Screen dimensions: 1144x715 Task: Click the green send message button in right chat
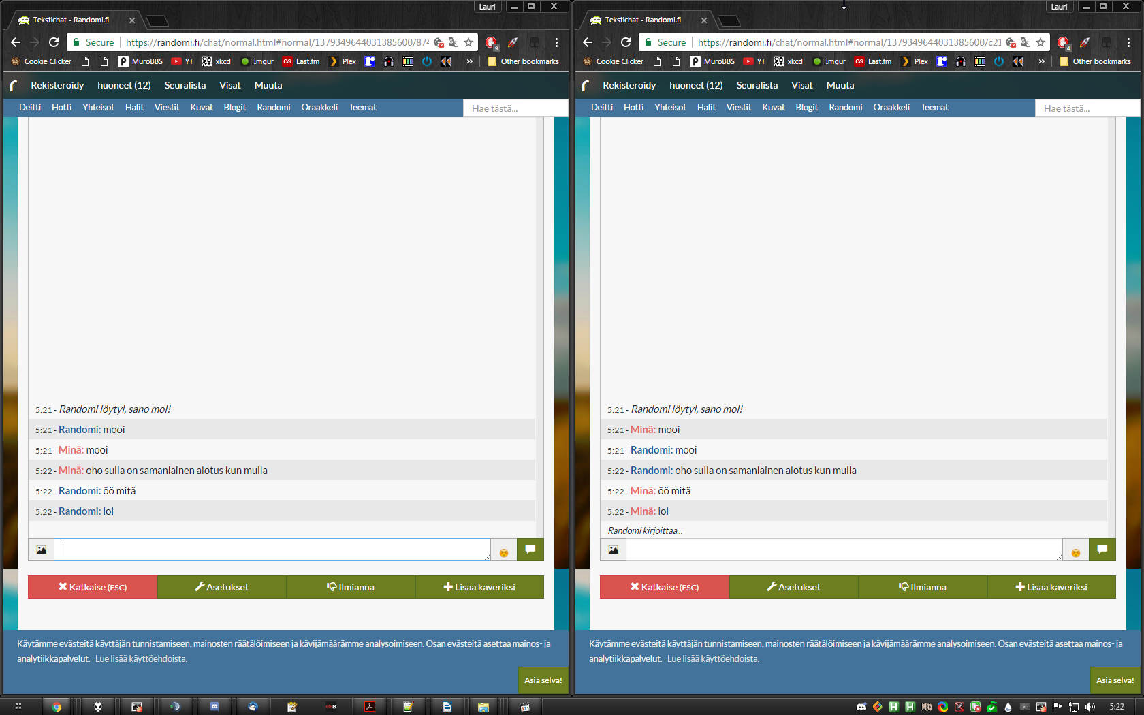pos(1102,550)
